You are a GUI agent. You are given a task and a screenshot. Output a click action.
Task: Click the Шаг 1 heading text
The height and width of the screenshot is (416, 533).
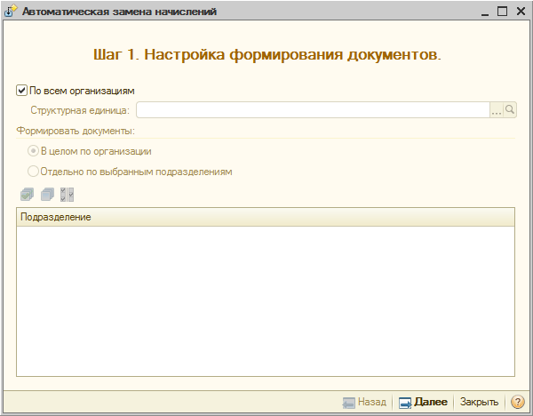pos(266,54)
